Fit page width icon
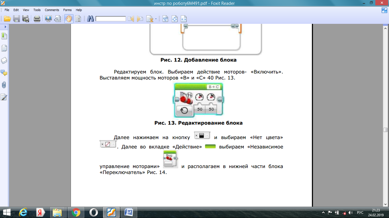389x218 pixels. click(184, 19)
